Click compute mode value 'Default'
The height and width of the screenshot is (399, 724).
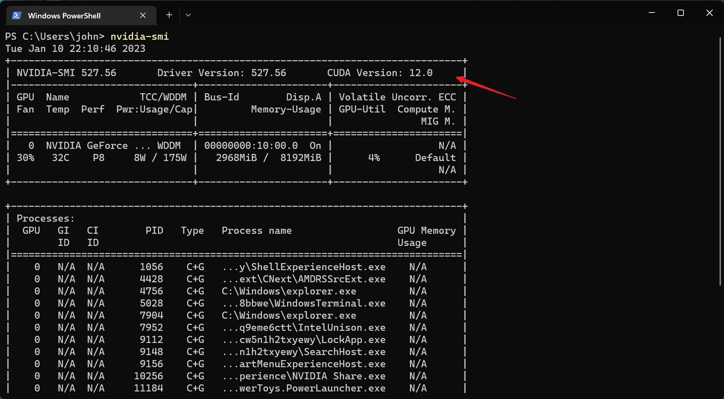click(436, 158)
